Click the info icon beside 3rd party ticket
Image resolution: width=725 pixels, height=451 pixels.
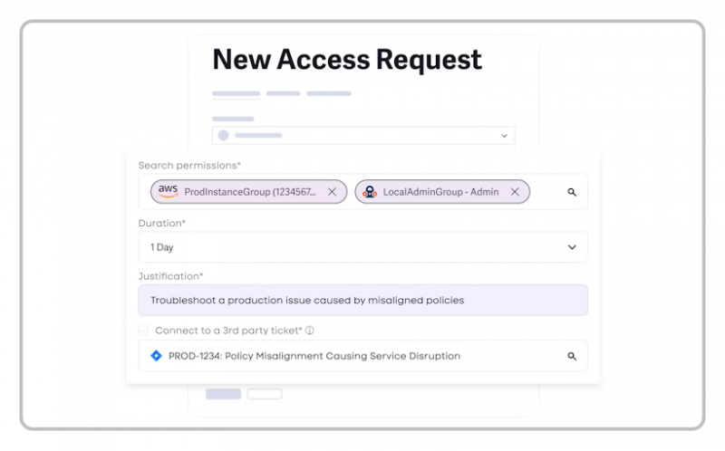point(309,331)
